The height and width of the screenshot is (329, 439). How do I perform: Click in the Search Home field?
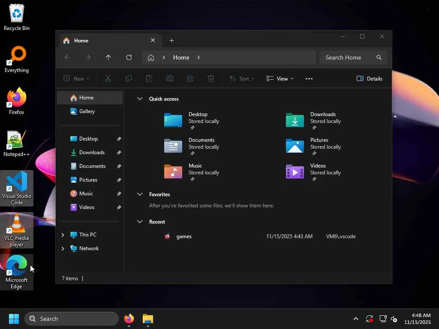pyautogui.click(x=353, y=57)
